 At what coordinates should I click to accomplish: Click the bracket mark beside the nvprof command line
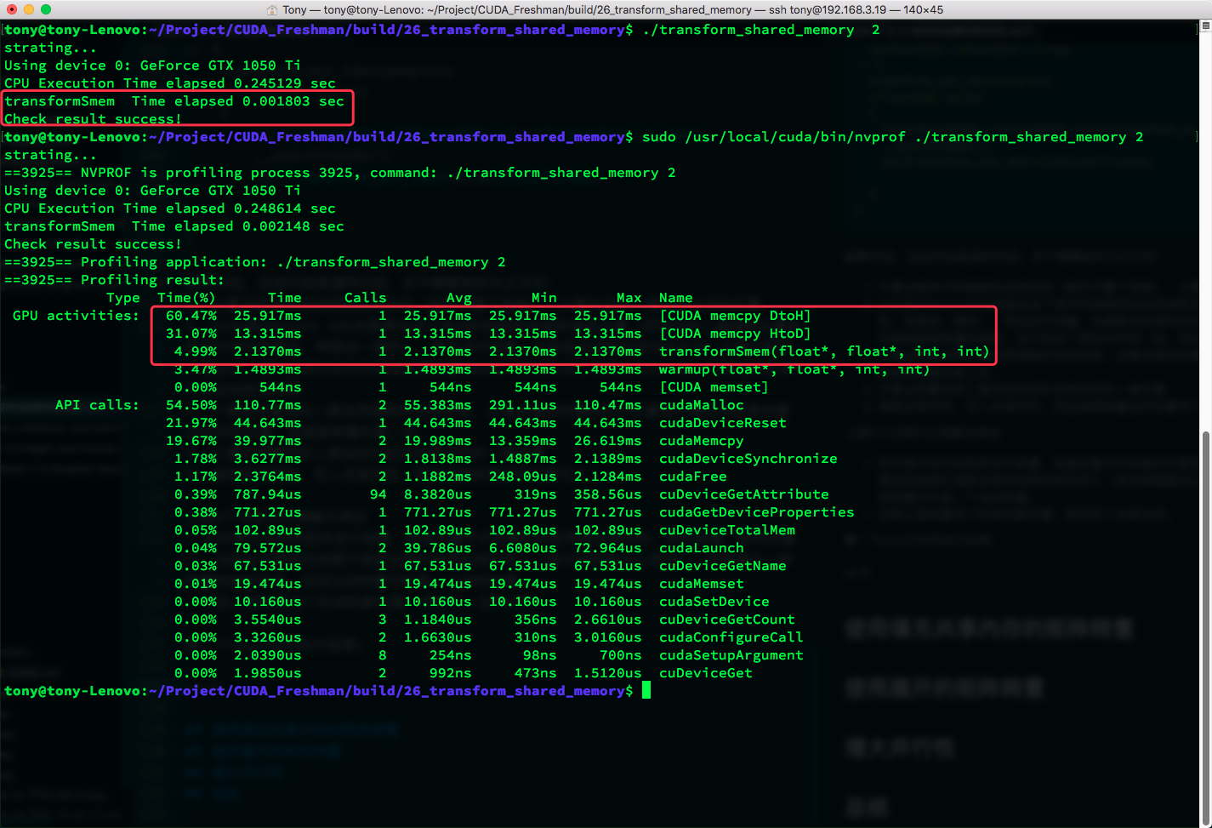click(x=1197, y=137)
